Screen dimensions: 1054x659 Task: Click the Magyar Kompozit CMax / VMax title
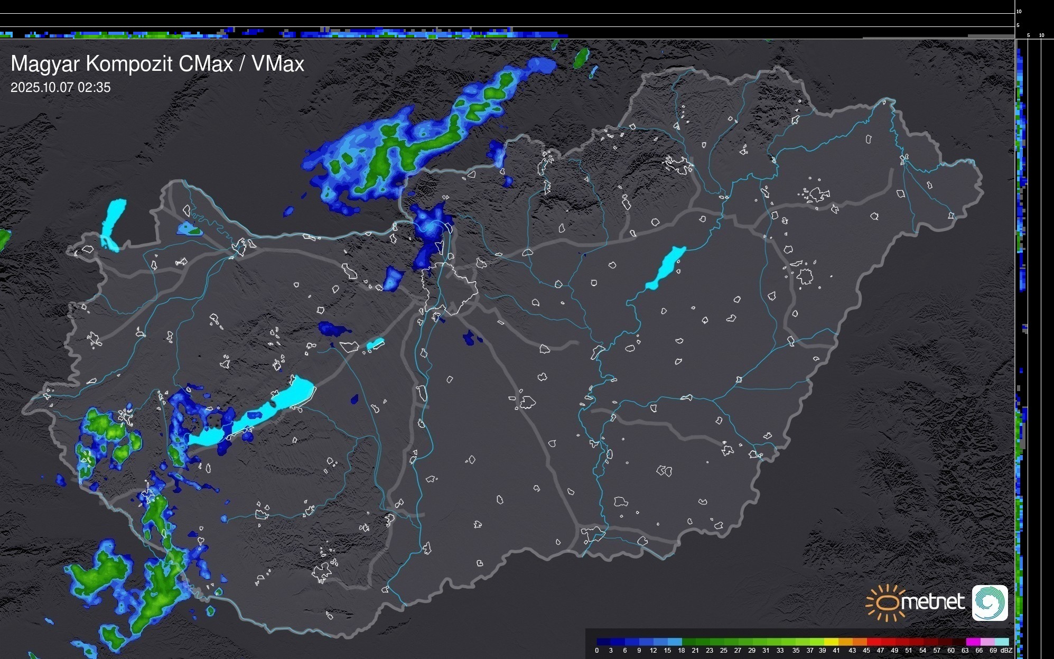pyautogui.click(x=157, y=64)
